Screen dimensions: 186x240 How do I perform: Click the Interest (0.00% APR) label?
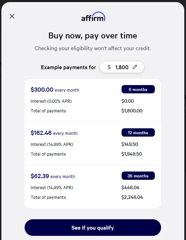point(51,101)
